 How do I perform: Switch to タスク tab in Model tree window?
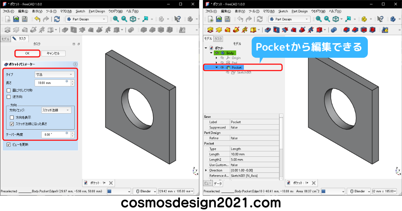coord(218,39)
